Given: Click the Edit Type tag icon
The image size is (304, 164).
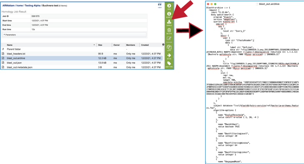Looking at the screenshot, I should coord(169,63).
